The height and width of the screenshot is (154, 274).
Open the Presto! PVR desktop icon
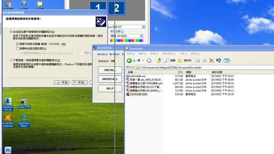(x=24, y=104)
